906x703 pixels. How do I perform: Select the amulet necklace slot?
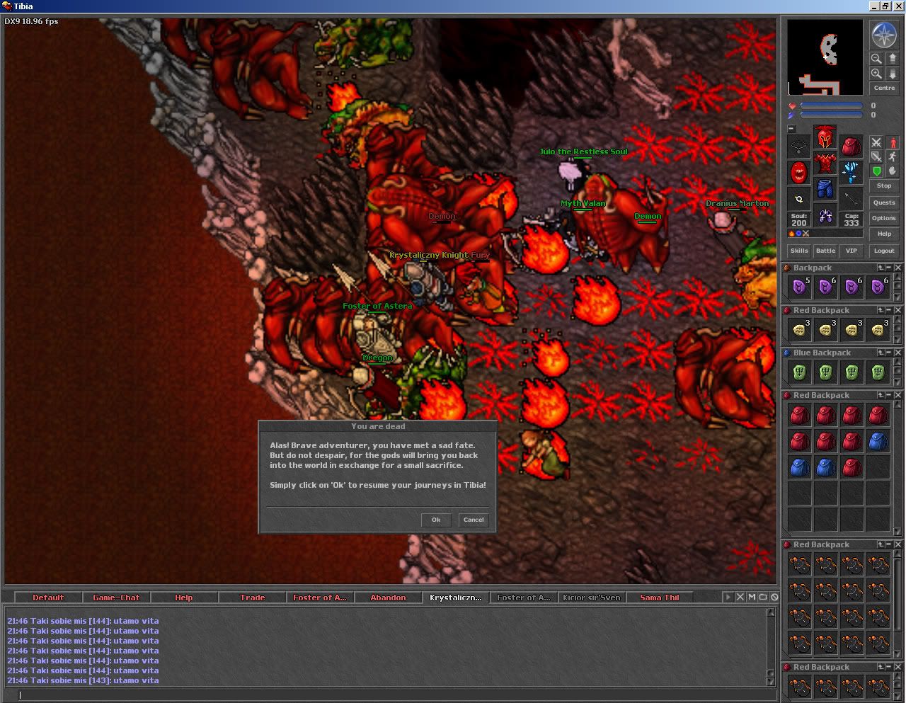pos(799,147)
